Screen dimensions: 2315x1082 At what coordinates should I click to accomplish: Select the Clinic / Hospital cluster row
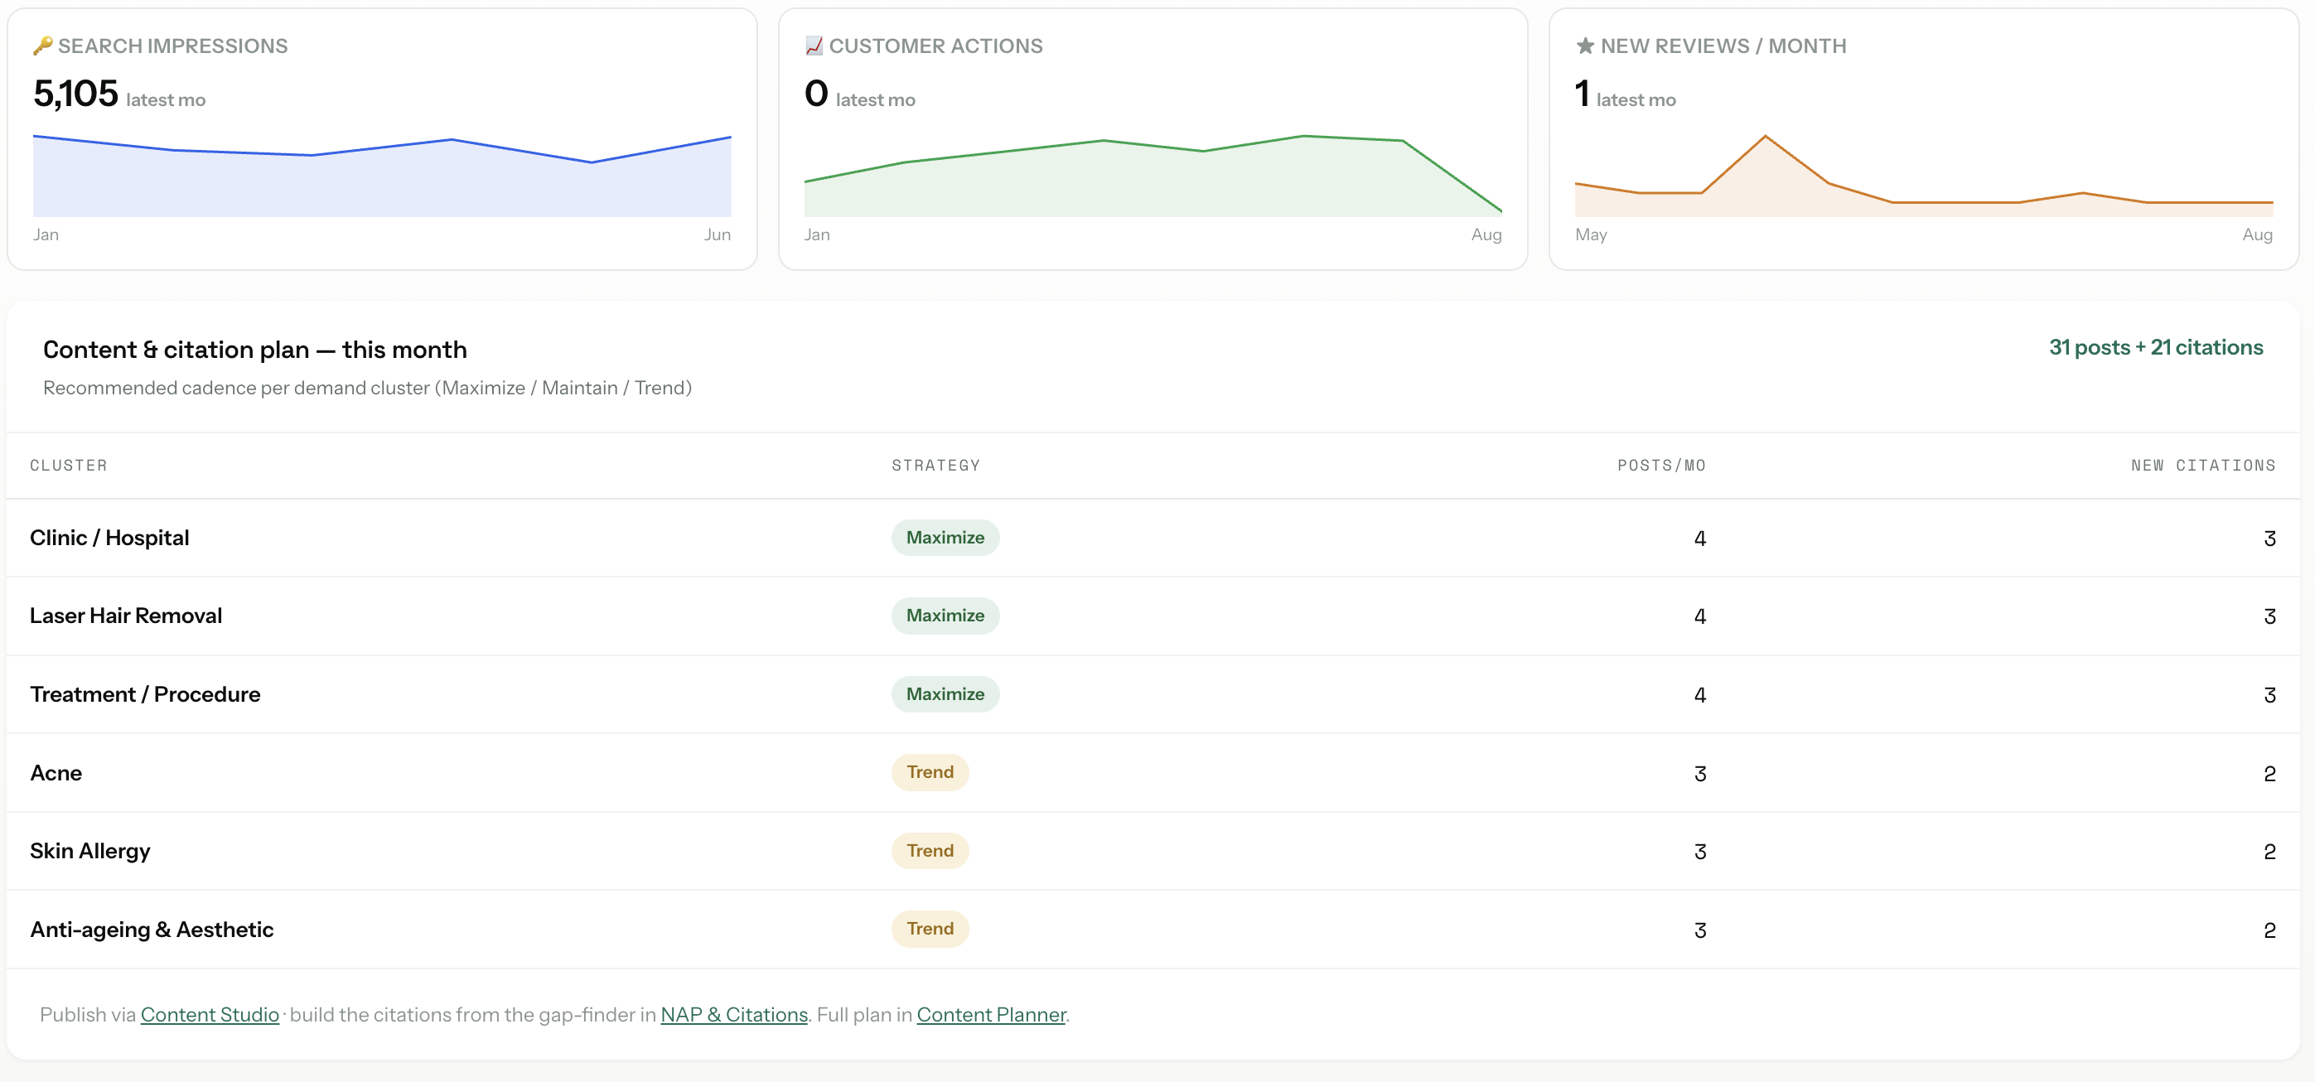point(1153,539)
